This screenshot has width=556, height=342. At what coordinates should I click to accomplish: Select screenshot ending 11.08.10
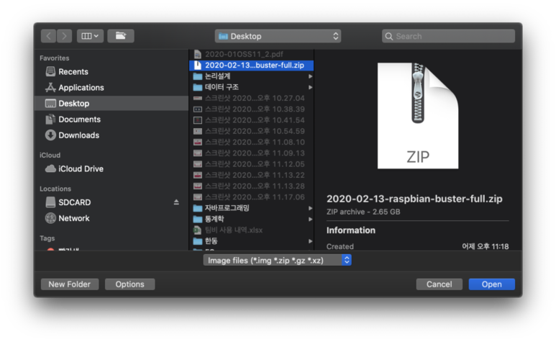[x=252, y=143]
